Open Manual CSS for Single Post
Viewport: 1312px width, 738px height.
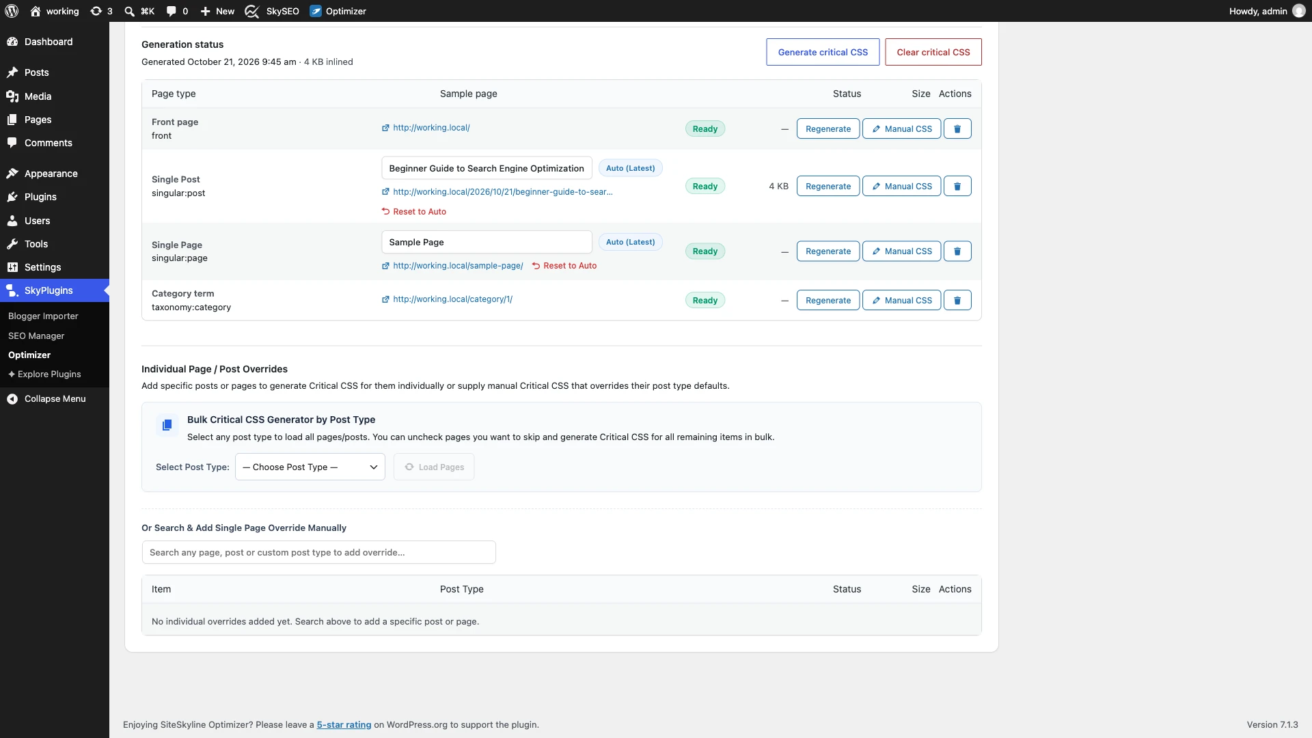pyautogui.click(x=902, y=186)
